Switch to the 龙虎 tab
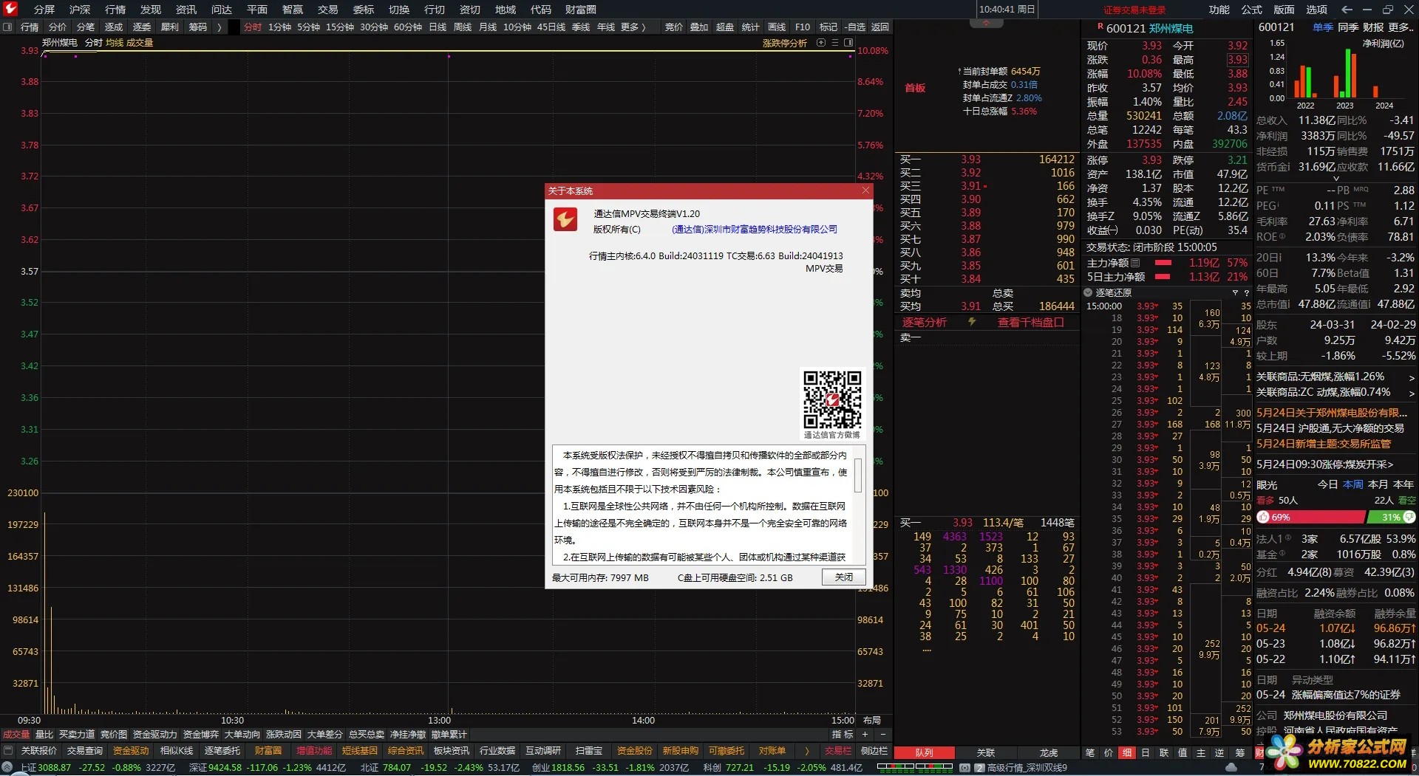This screenshot has width=1419, height=776. [1049, 753]
